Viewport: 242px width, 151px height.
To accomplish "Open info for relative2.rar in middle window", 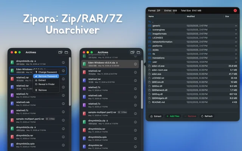I will coord(135,72).
